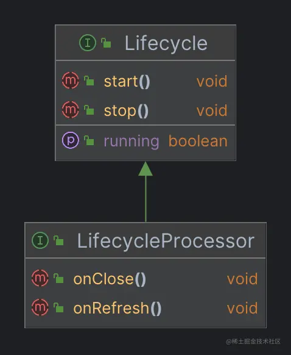Screen dimensions: 291x355
Task: Click the boolean type of running
Action: pyautogui.click(x=198, y=141)
